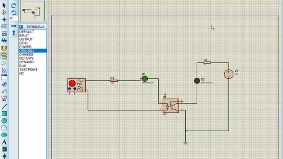Rotate anti-clockwise using the lower rotation icon
This screenshot has height=159, width=283.
click(x=14, y=13)
